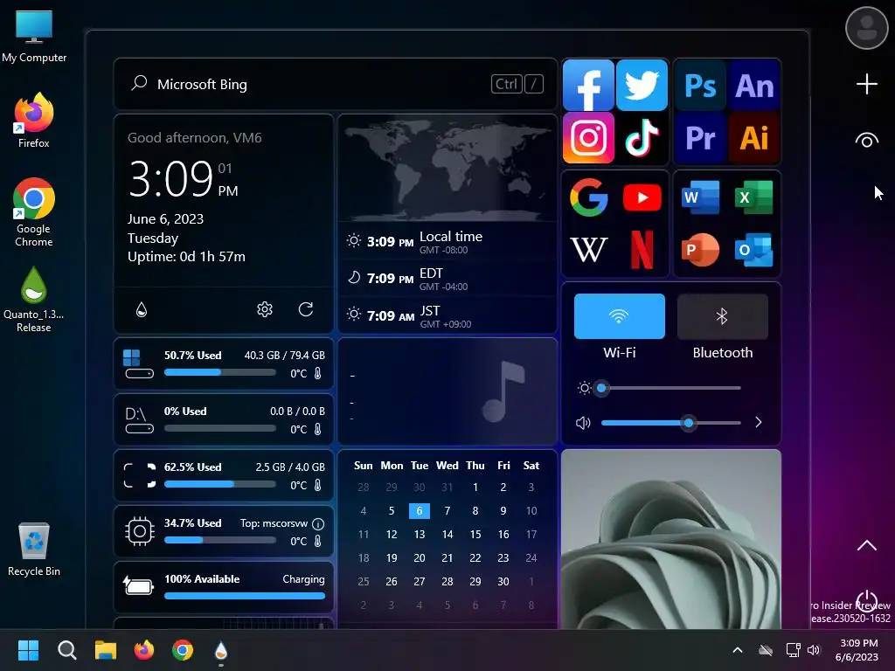Click the Uptime: 0d 1h 57m text
895x671 pixels.
coord(186,257)
